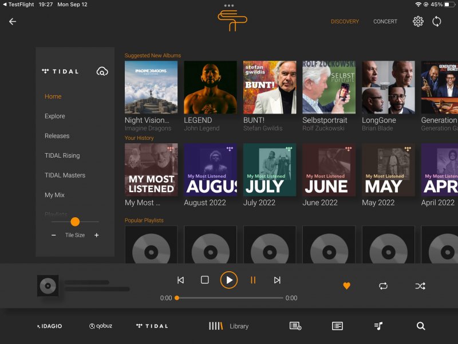458x344 pixels.
Task: Switch to the CONCERT tab
Action: [385, 22]
